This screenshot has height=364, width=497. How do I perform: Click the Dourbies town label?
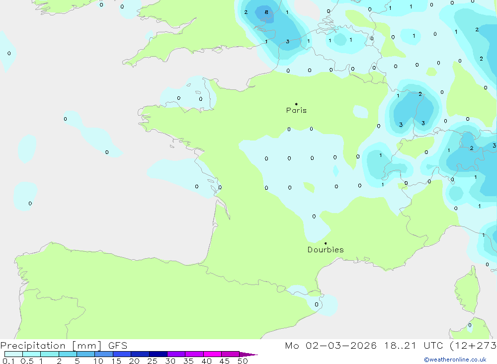click(326, 250)
